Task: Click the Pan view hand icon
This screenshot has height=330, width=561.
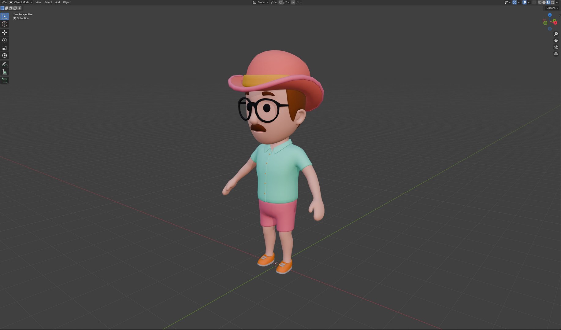Action: (x=556, y=41)
